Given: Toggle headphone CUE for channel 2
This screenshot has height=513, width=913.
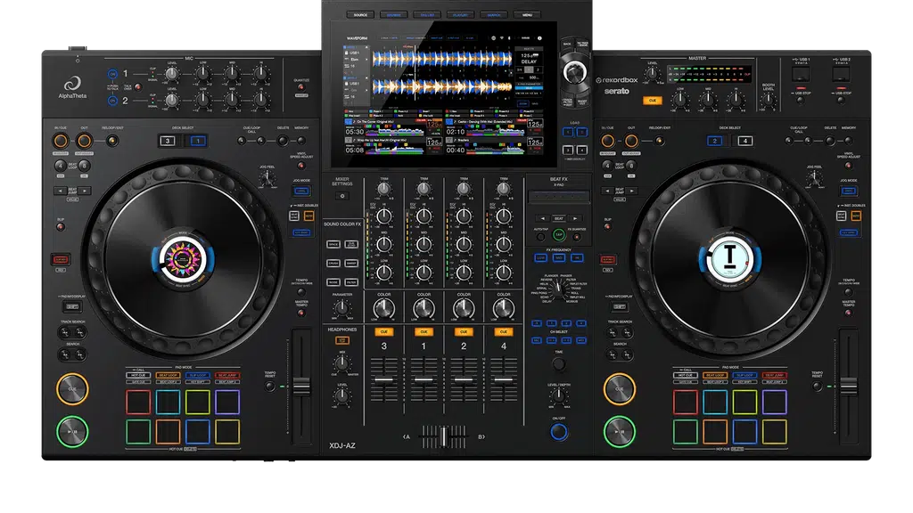Looking at the screenshot, I should (464, 331).
